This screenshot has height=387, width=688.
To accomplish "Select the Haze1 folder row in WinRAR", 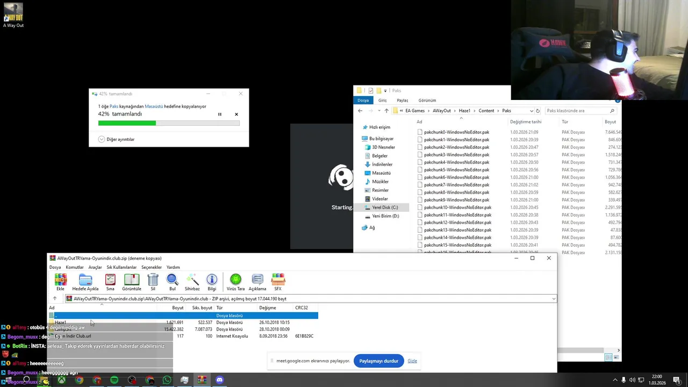I will [x=183, y=322].
